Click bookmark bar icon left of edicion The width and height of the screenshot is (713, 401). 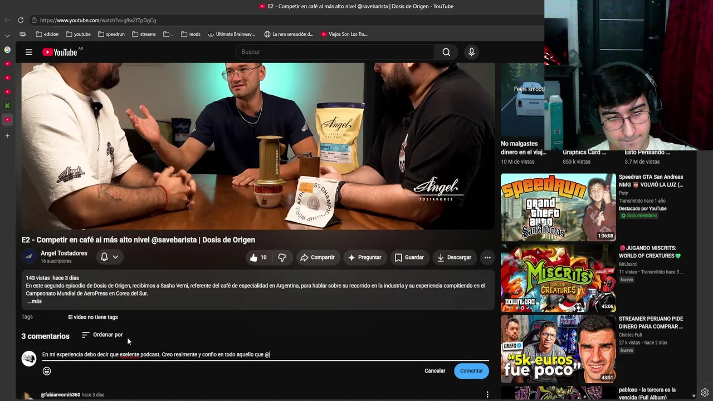tap(22, 34)
